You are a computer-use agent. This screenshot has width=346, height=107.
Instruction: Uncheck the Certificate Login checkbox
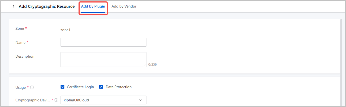(63, 87)
